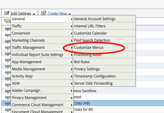Open the Media Management submenu
The width and height of the screenshot is (164, 113).
click(42, 69)
